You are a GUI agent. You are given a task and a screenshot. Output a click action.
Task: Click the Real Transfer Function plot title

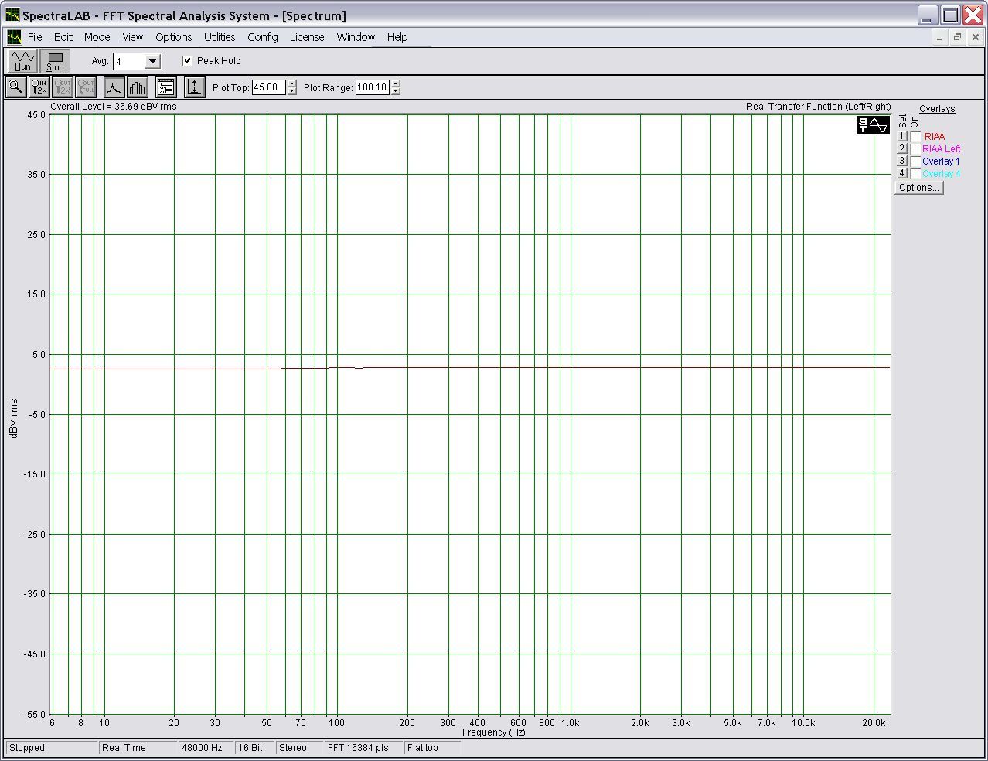point(818,107)
